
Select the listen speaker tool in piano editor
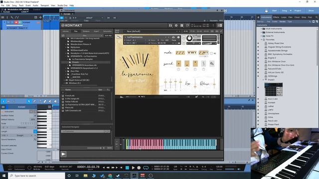pos(55,101)
